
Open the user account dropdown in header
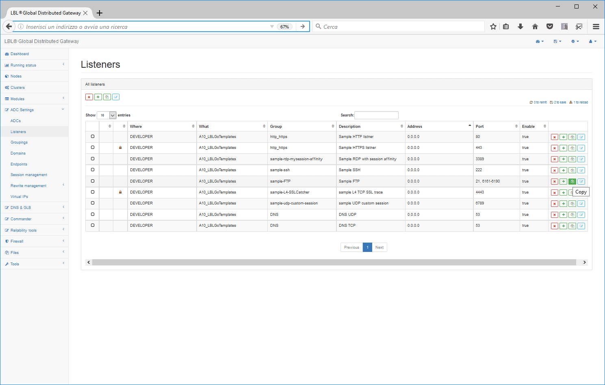pos(593,41)
